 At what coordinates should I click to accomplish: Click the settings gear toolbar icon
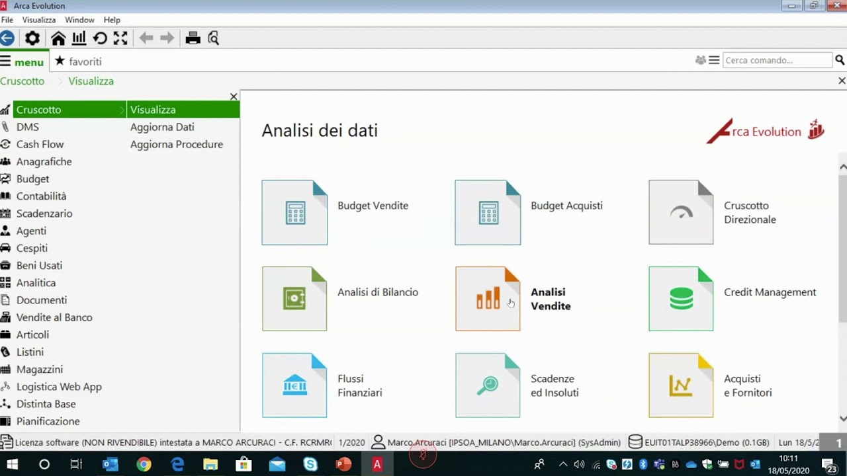point(32,38)
